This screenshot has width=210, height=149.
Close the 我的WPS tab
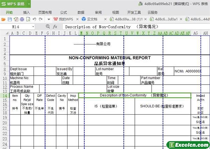coord(77,19)
